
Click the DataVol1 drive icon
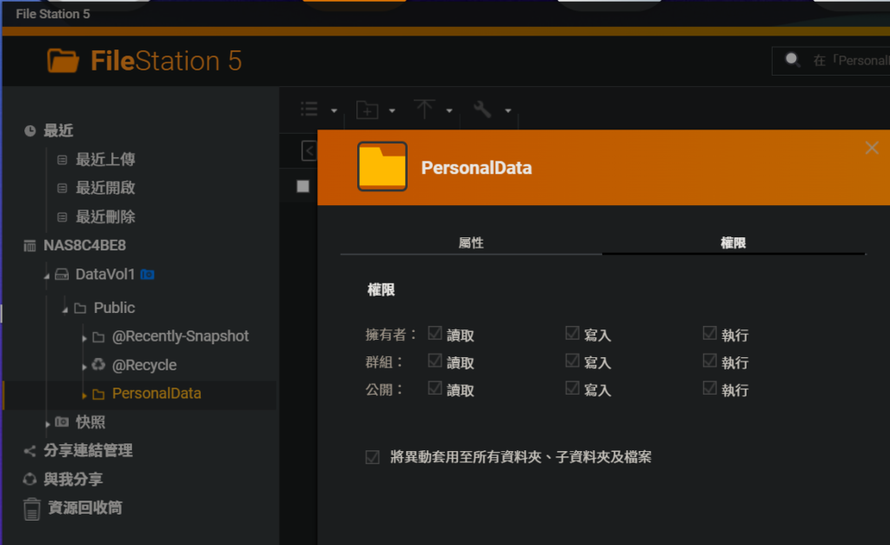pos(62,275)
